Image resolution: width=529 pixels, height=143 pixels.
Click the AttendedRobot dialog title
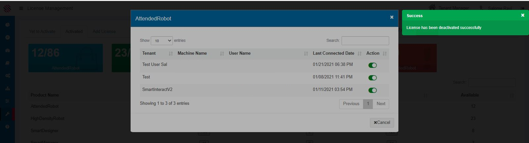click(153, 19)
